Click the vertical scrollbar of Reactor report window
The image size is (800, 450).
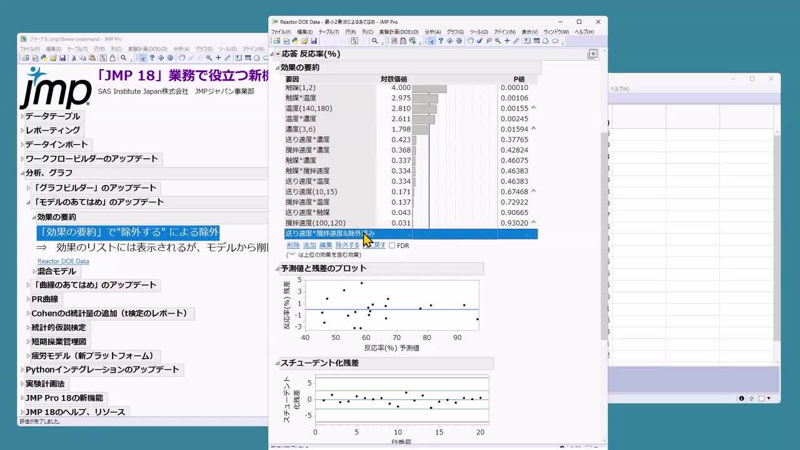pyautogui.click(x=603, y=236)
